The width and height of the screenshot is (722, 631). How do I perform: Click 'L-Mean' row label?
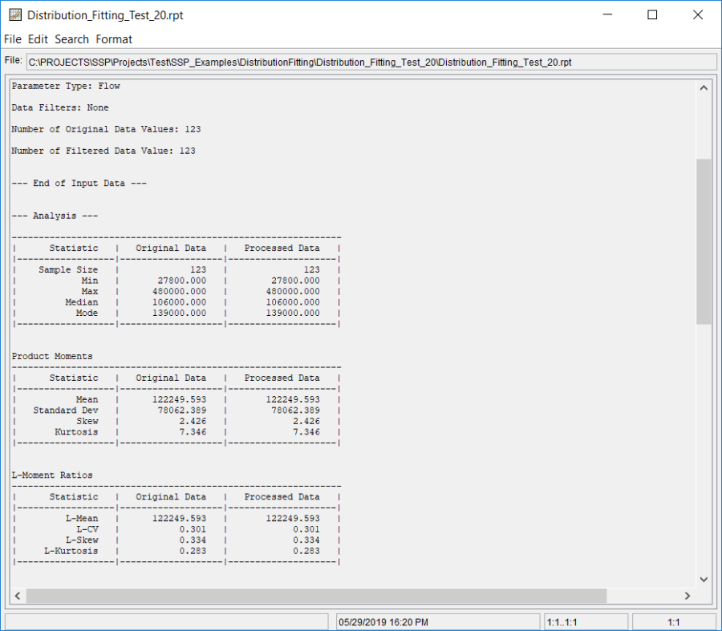pyautogui.click(x=82, y=518)
